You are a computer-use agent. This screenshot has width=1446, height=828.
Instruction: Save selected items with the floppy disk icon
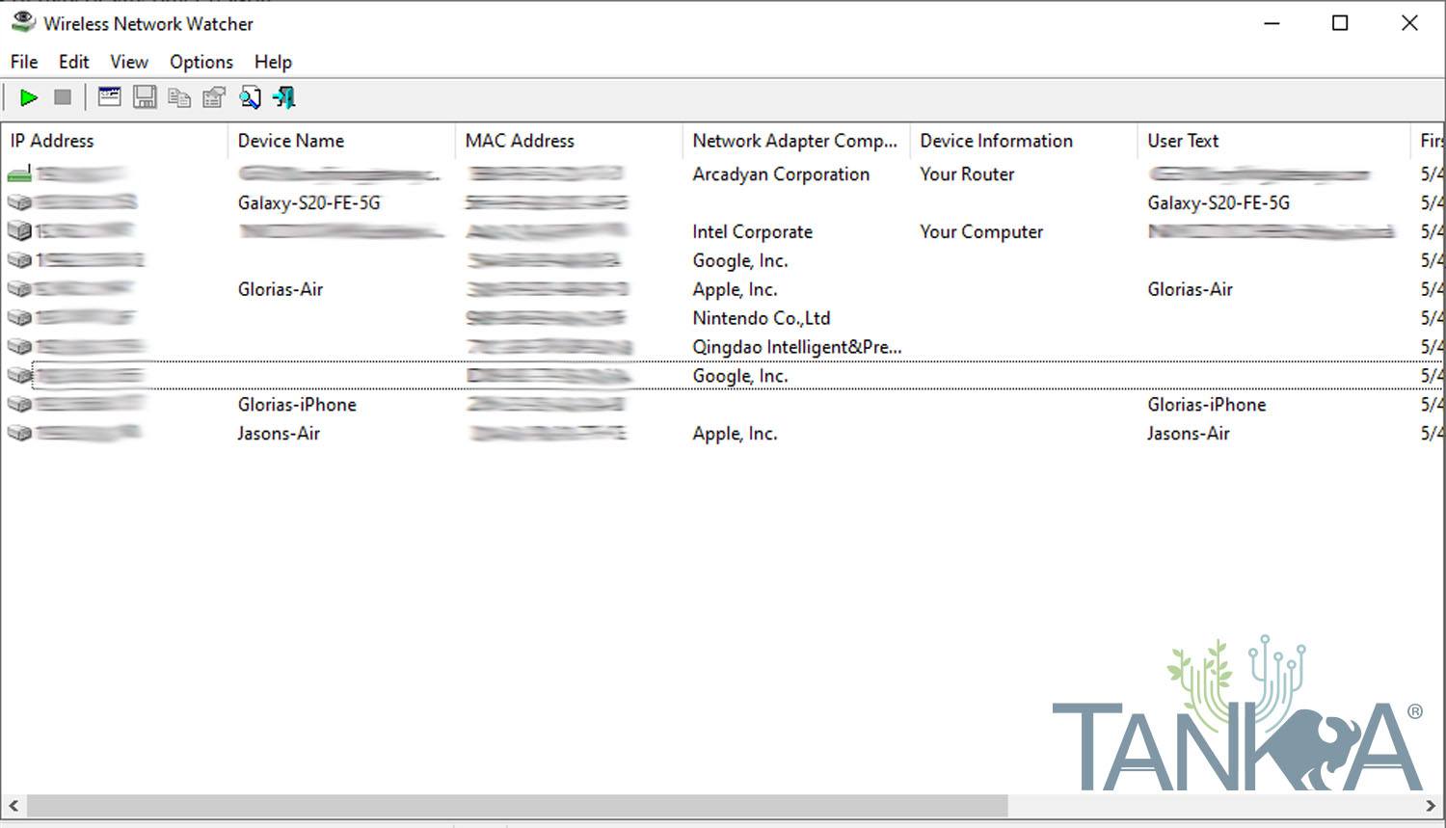145,97
